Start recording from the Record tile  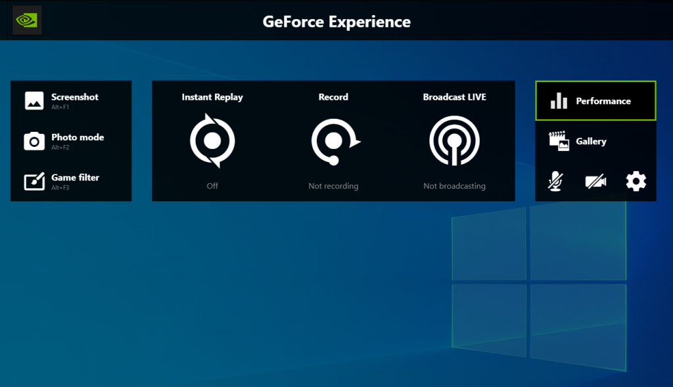pyautogui.click(x=333, y=140)
